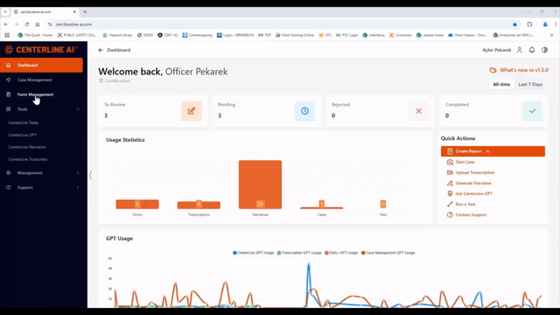Click the Upload Transcription icon
The image size is (560, 315).
click(x=450, y=172)
